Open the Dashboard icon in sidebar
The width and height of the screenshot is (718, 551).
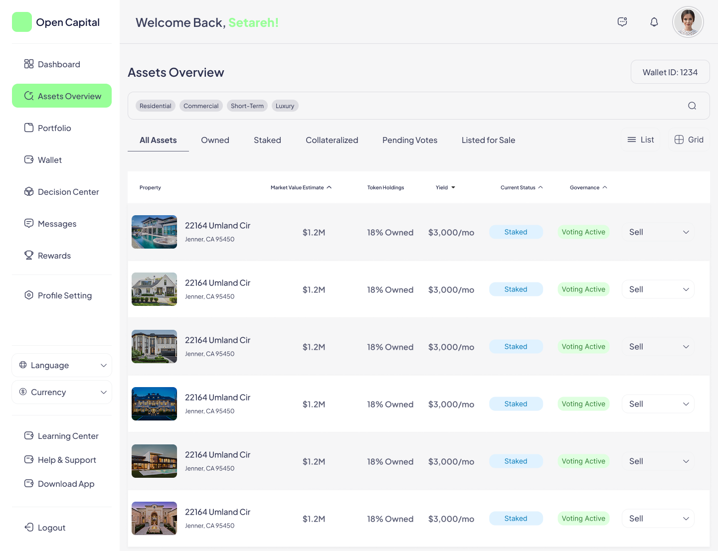[x=29, y=64]
